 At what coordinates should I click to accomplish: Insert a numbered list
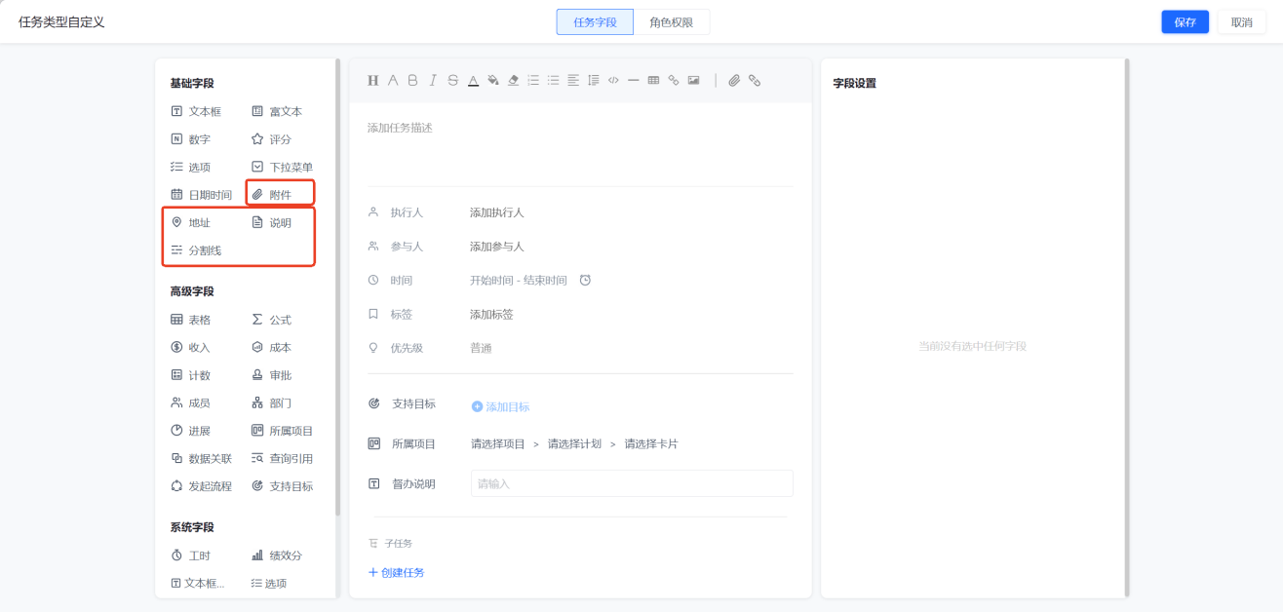pyautogui.click(x=533, y=81)
